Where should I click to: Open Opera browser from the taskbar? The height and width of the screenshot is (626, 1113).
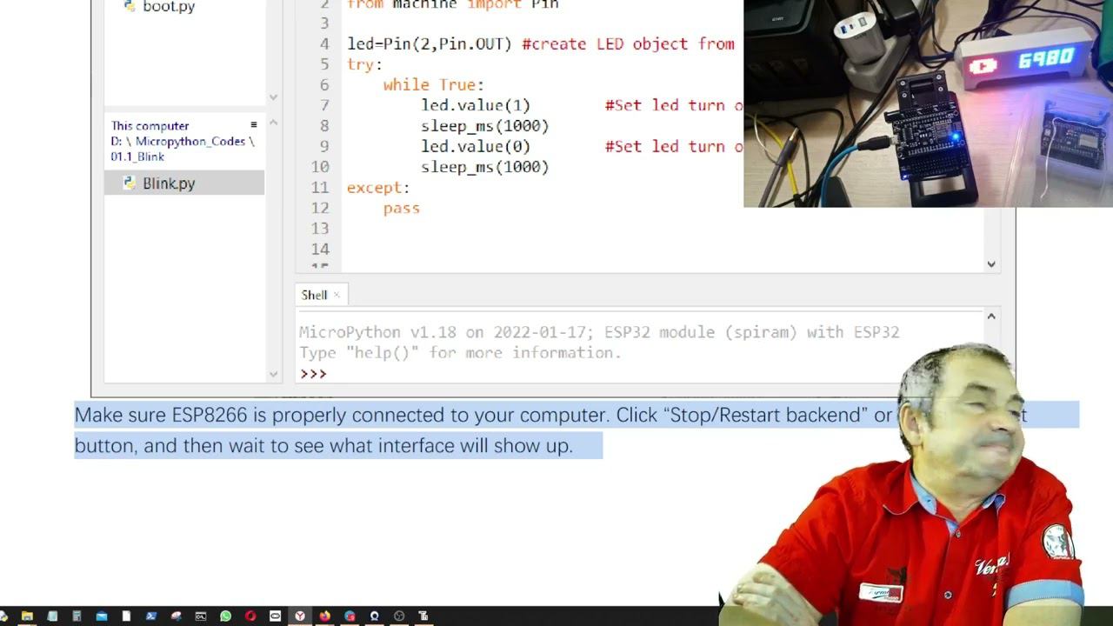click(x=250, y=616)
